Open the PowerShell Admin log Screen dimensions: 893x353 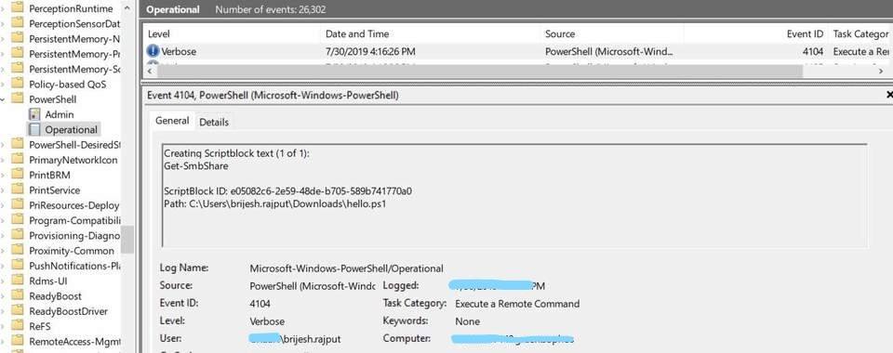point(60,114)
